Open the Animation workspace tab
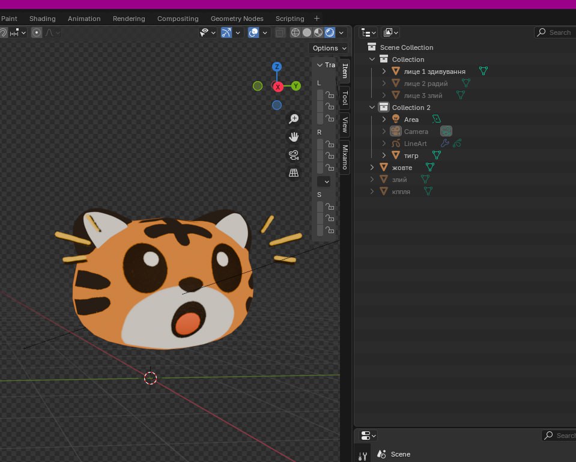Screen dimensions: 576x462 pos(84,19)
